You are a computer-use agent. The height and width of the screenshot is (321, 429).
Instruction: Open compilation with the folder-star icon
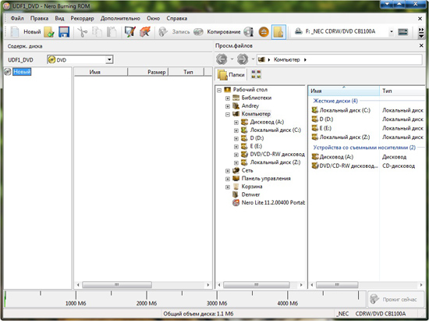point(49,32)
